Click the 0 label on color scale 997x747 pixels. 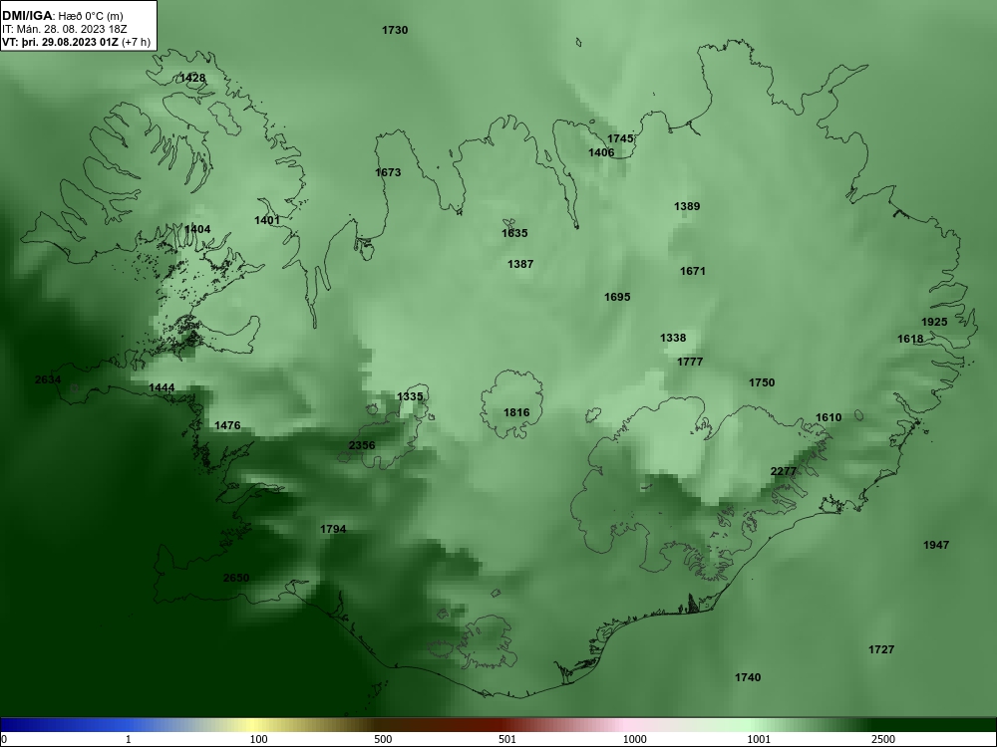[4, 739]
